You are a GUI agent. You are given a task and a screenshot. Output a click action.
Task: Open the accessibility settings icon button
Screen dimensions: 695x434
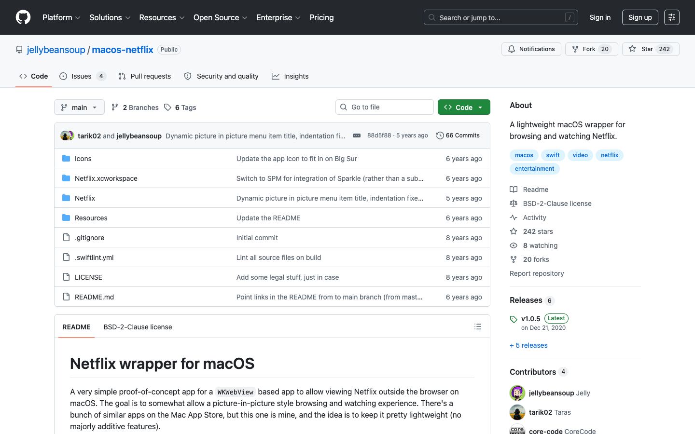coord(672,17)
